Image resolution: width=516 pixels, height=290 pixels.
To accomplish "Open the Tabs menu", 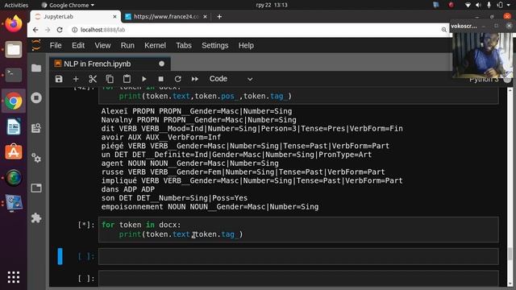I will [x=184, y=45].
